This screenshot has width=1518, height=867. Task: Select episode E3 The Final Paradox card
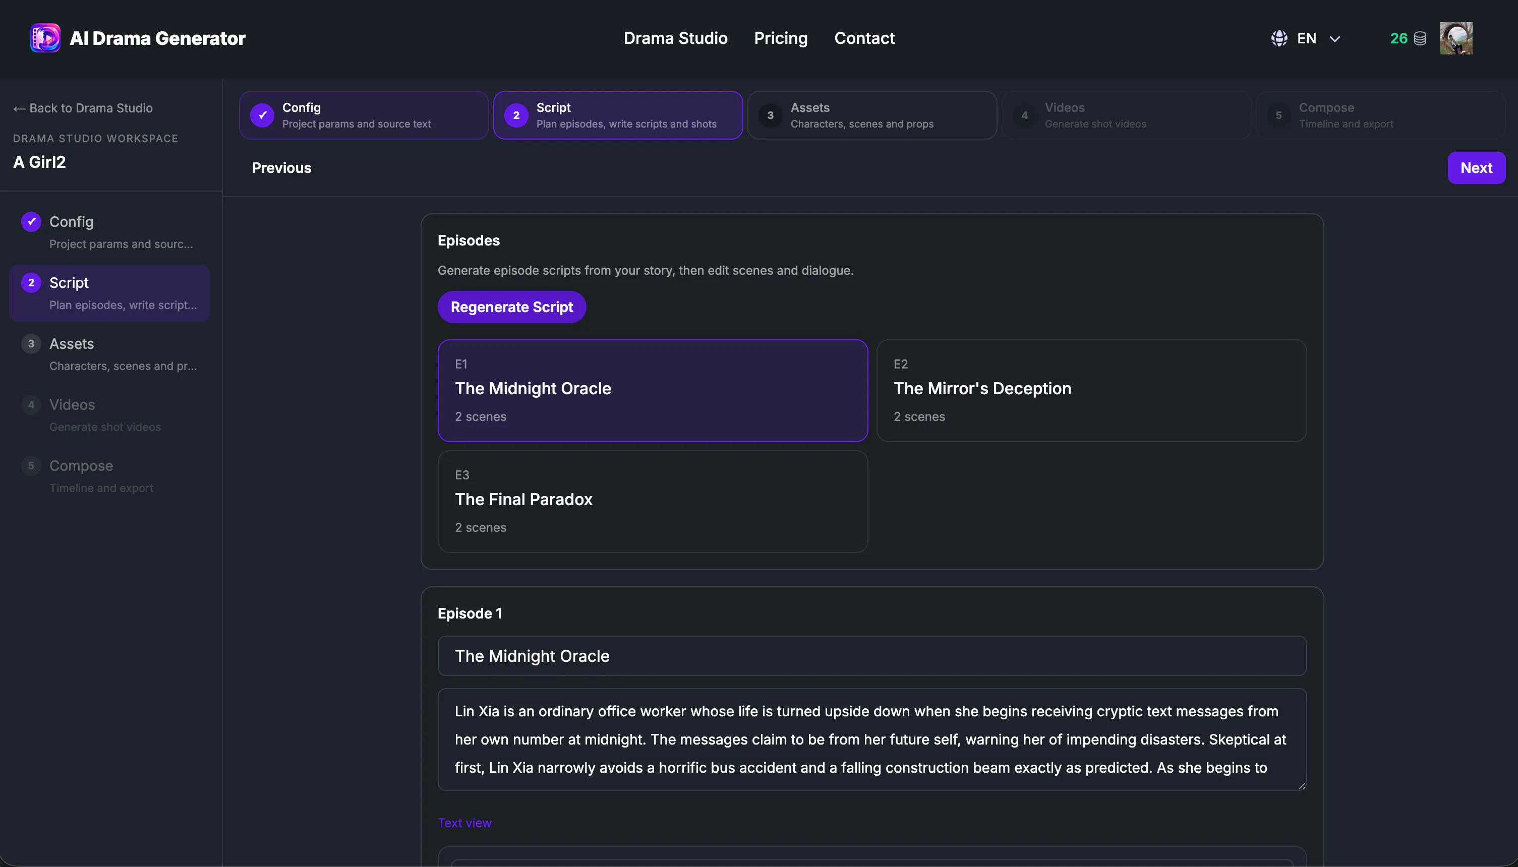coord(653,502)
